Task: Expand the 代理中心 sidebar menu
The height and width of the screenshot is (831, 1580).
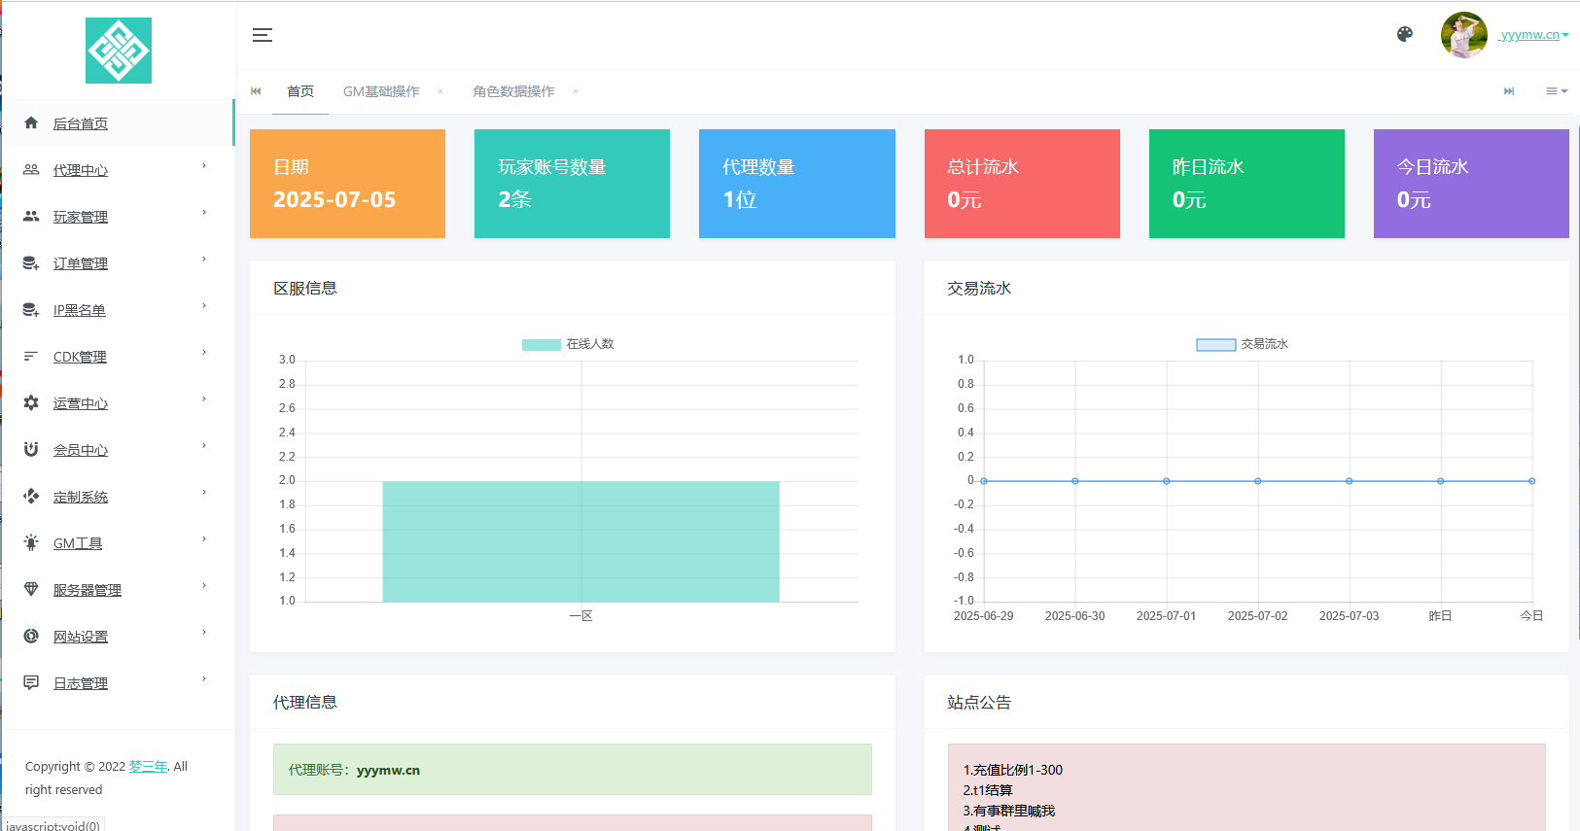Action: [x=81, y=170]
